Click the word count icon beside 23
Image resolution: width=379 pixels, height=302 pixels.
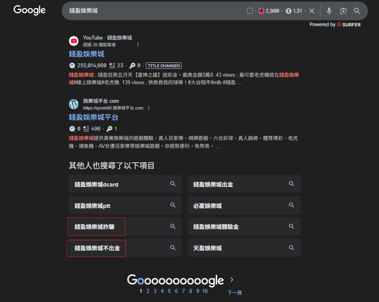(112, 66)
